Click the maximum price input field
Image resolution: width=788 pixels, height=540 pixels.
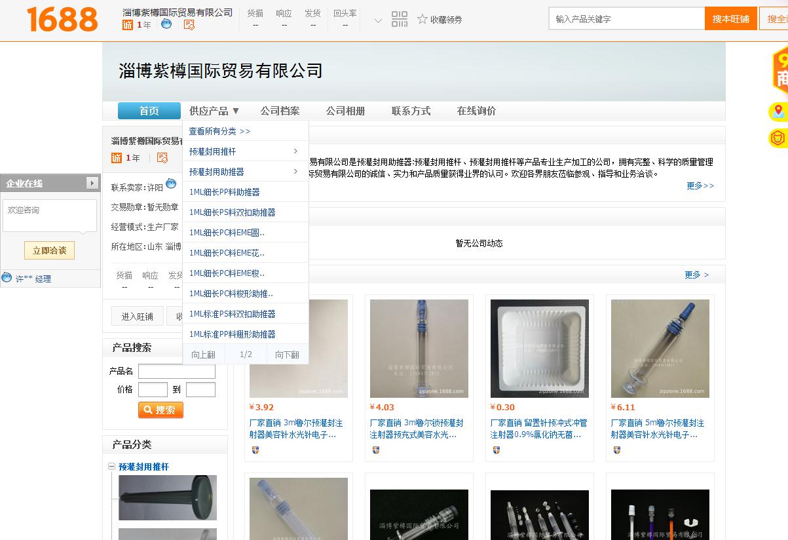(200, 390)
